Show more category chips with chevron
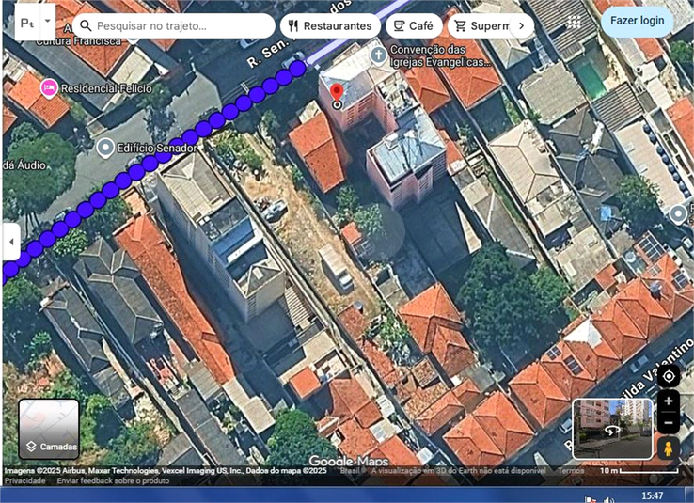Viewport: 694px width, 503px height. 521,25
